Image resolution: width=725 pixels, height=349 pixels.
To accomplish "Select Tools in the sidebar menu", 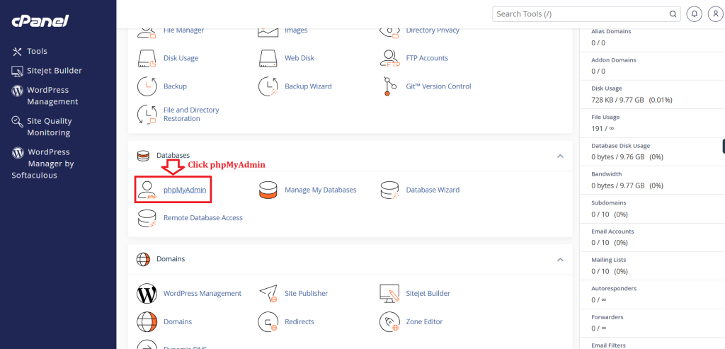I will point(37,51).
